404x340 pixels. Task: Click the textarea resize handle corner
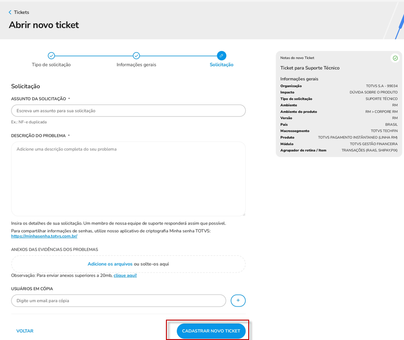tap(244, 214)
